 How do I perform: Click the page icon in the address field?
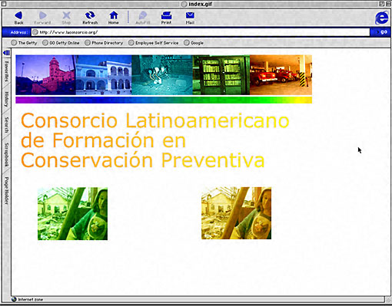(x=35, y=32)
